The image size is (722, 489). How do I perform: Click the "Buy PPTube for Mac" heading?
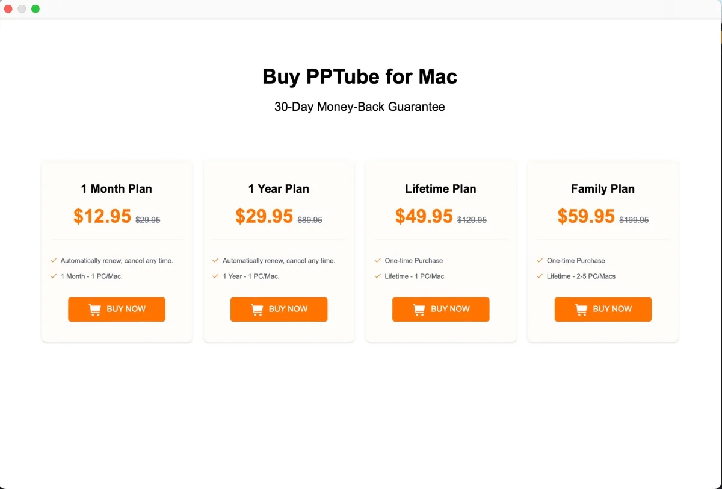[360, 76]
